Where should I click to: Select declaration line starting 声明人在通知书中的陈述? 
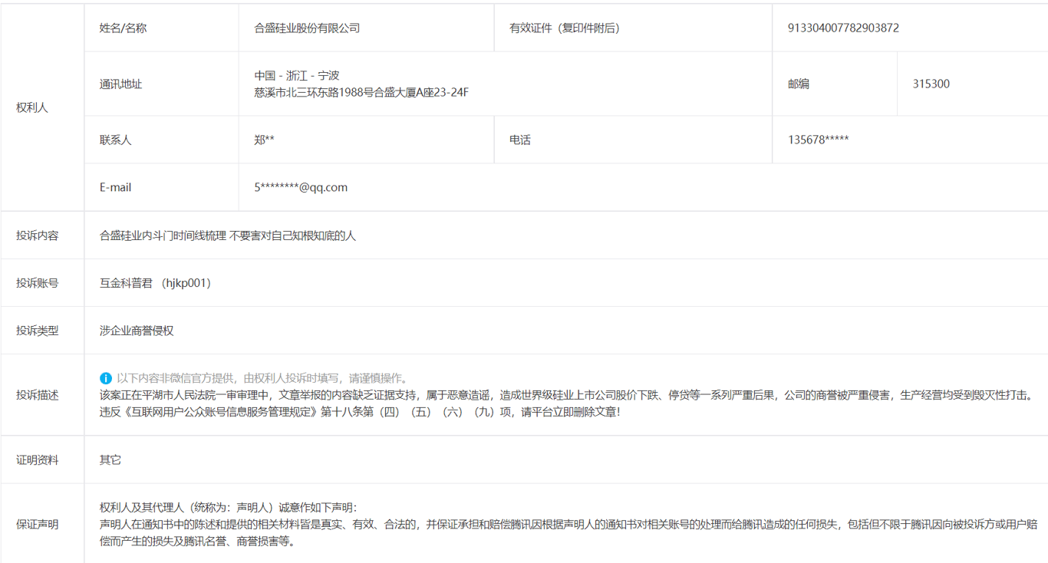pyautogui.click(x=568, y=525)
